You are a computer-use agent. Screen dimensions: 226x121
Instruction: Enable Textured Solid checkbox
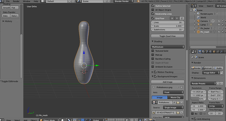(x=153, y=51)
